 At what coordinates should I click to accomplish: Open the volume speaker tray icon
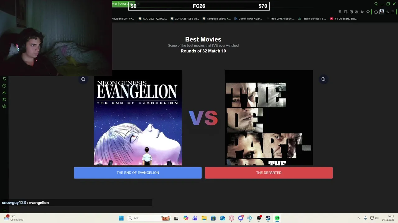376,218
